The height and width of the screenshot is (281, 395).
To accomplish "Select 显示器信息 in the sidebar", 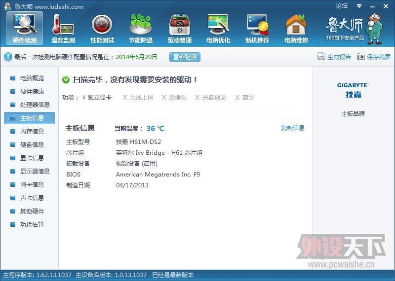I will point(29,172).
